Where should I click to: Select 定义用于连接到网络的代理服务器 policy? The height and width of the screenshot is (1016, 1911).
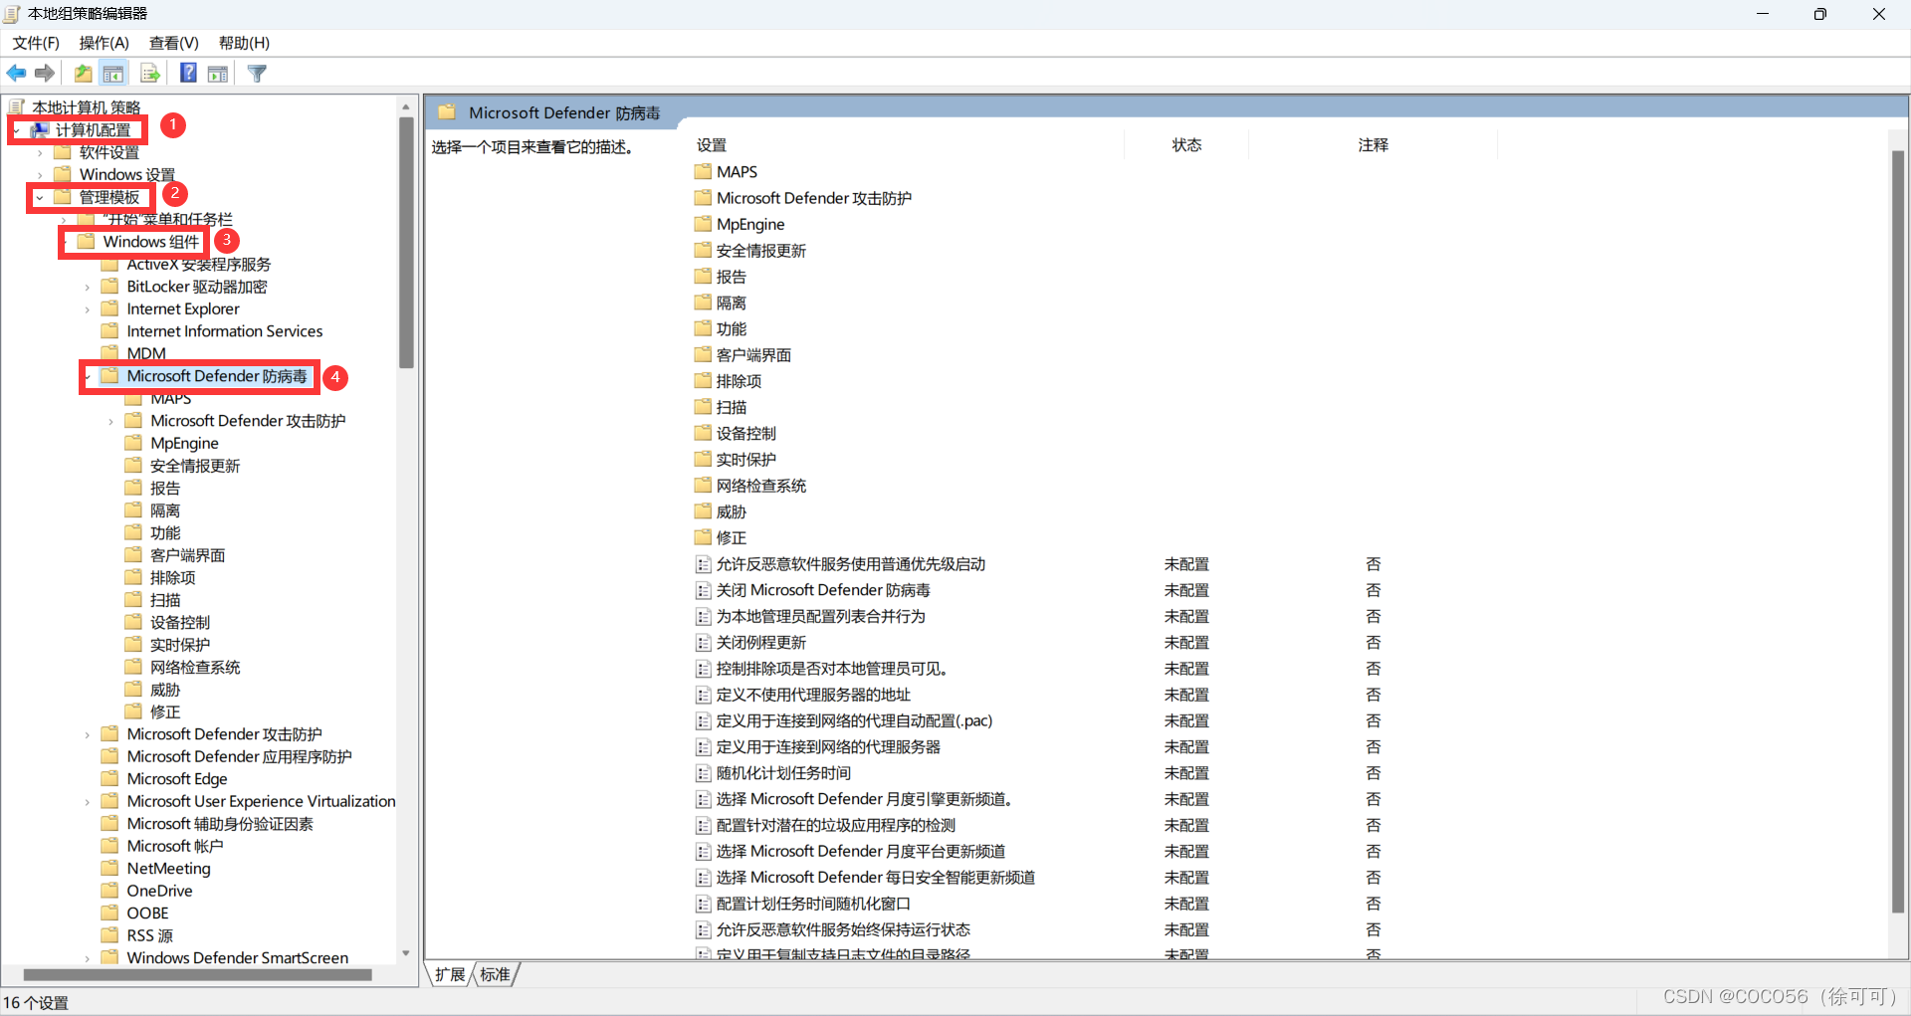pyautogui.click(x=828, y=746)
